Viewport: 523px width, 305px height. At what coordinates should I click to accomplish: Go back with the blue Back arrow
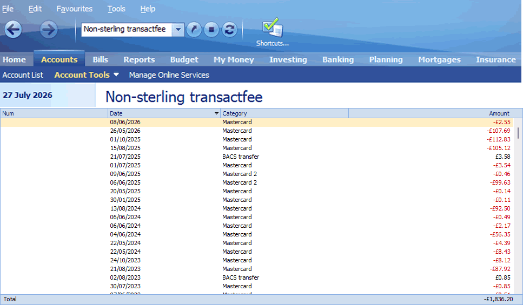[x=14, y=30]
